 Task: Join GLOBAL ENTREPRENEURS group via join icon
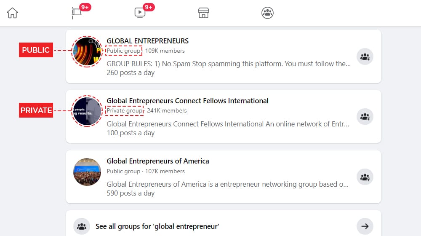365,56
